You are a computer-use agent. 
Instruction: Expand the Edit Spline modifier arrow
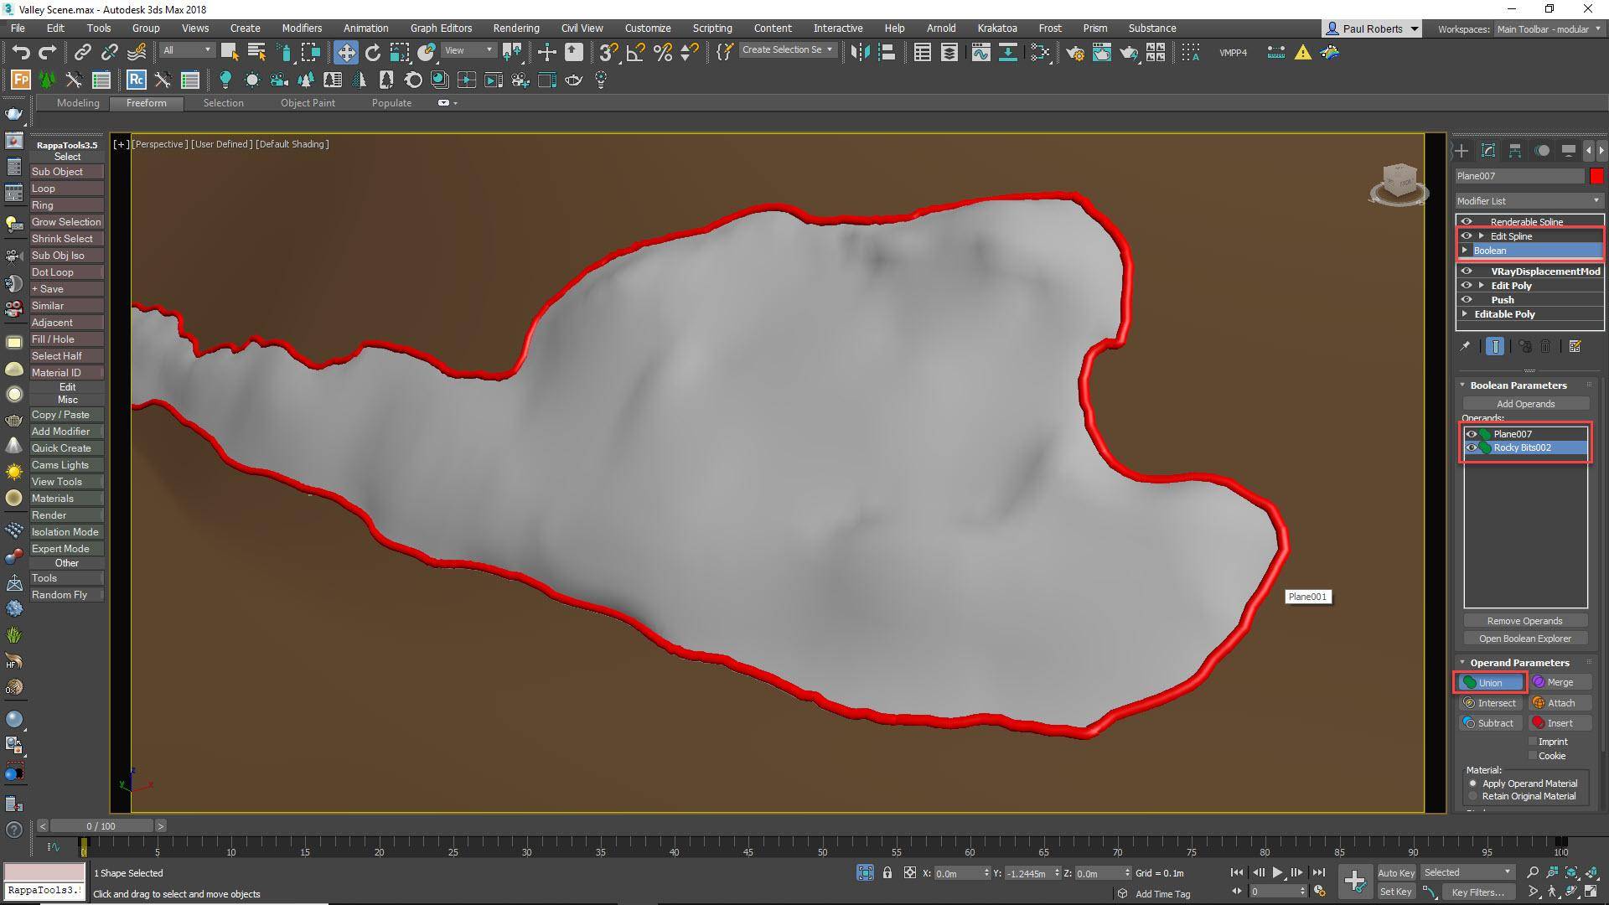[x=1482, y=235]
